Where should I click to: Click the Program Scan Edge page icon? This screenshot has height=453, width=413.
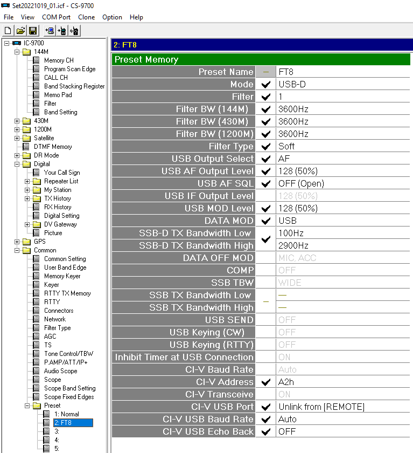[36, 69]
